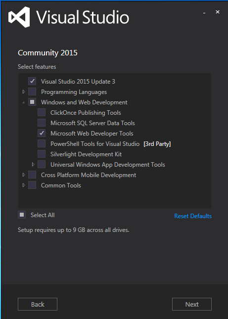Expand Universal Windows App Development Tools node

(x=33, y=164)
